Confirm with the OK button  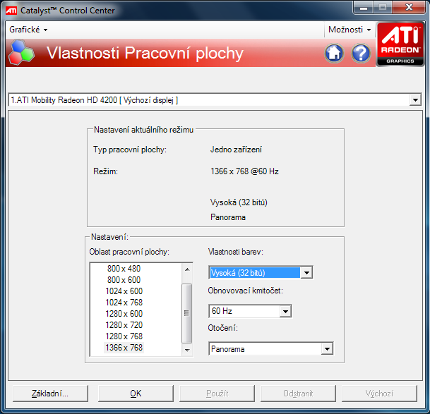(136, 394)
